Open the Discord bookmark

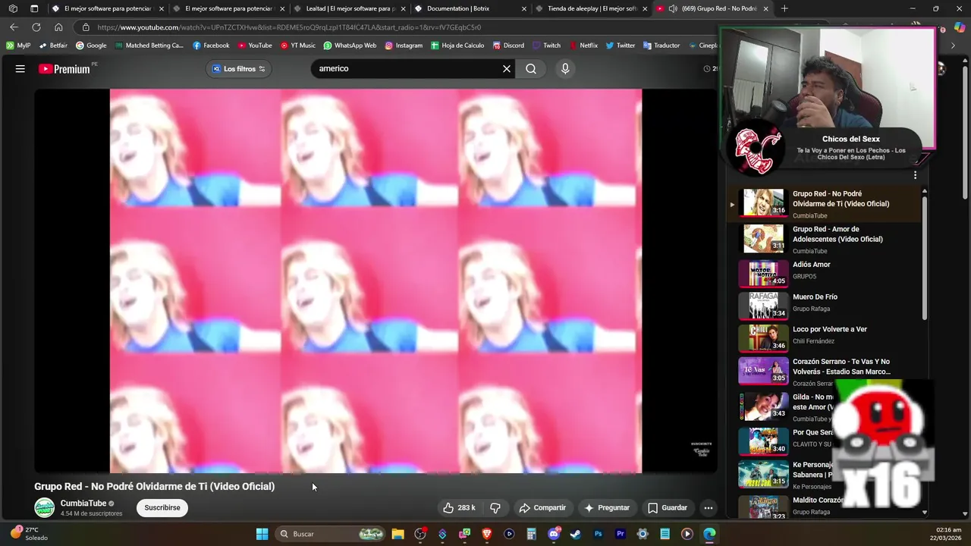pyautogui.click(x=508, y=45)
